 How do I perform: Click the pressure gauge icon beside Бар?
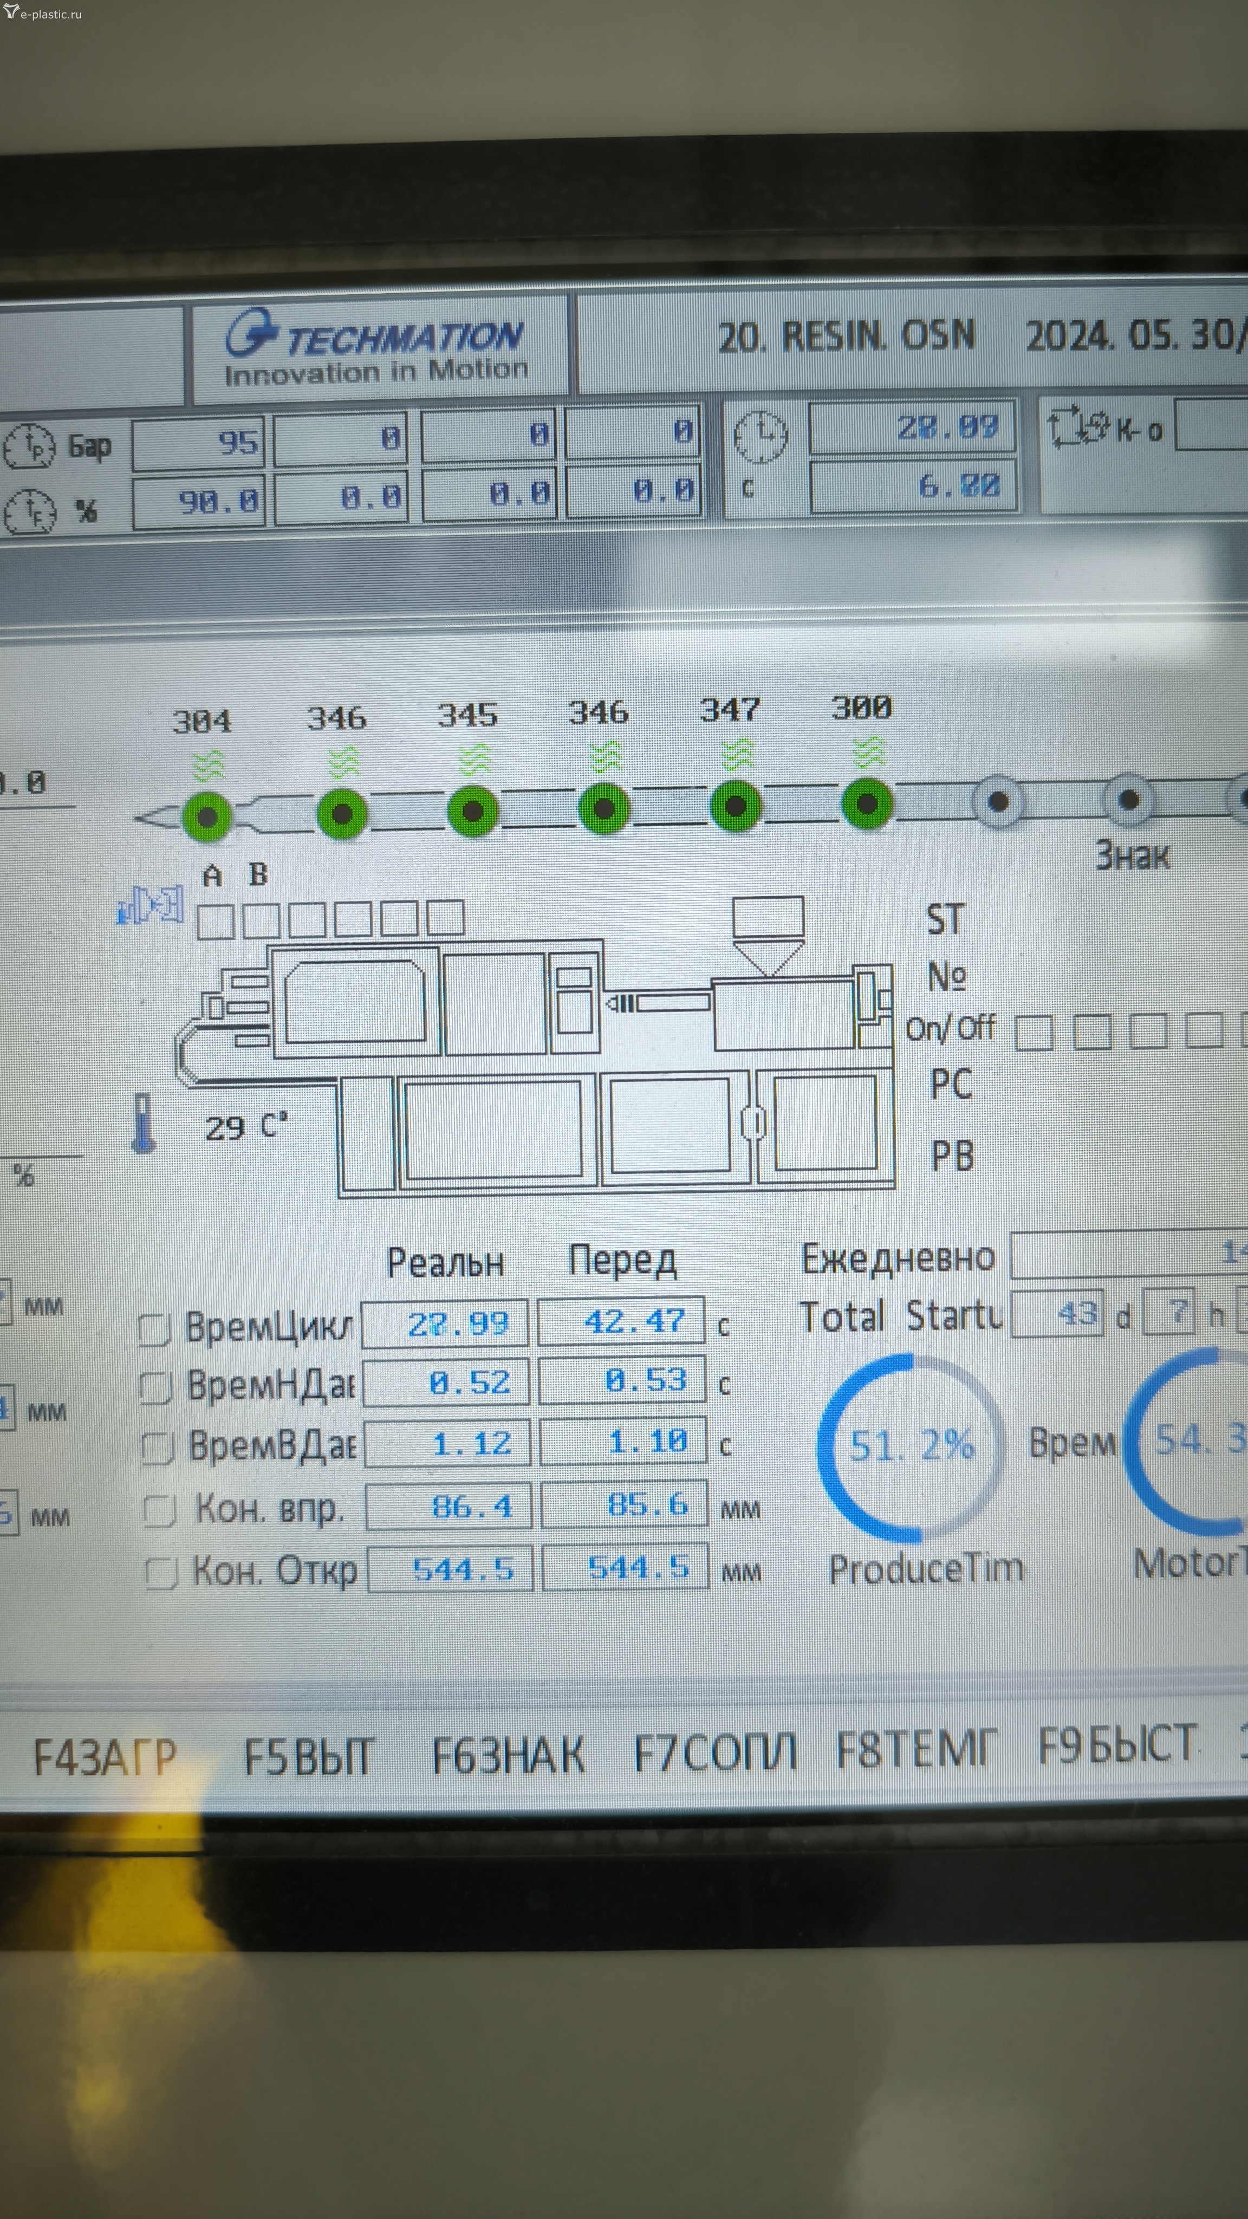(x=29, y=445)
